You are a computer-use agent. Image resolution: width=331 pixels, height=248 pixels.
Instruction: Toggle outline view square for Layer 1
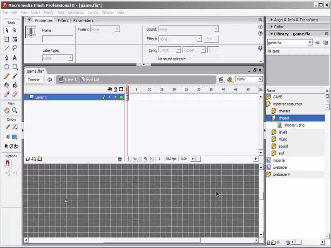click(x=121, y=97)
